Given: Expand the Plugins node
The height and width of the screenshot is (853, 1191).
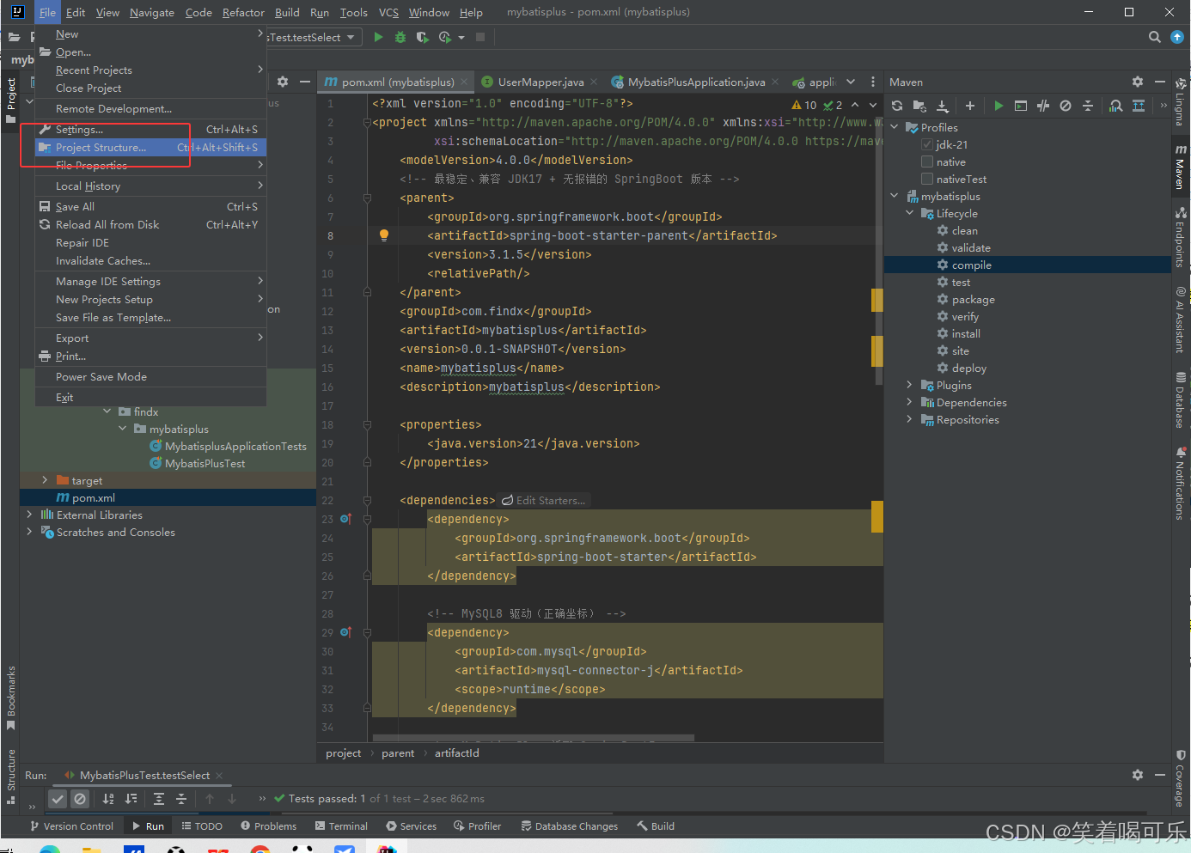Looking at the screenshot, I should click(x=910, y=385).
